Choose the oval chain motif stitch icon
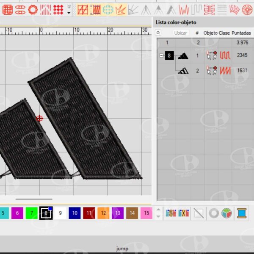 tap(20, 10)
